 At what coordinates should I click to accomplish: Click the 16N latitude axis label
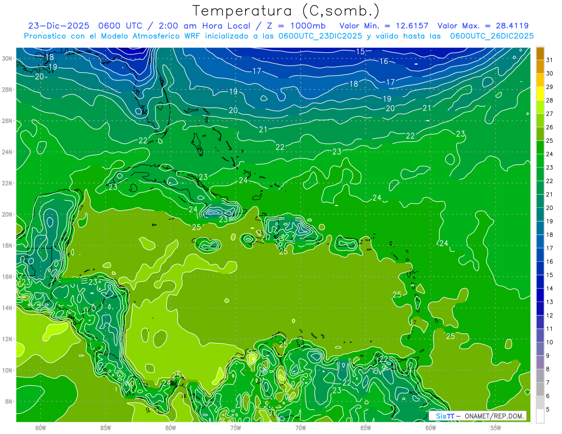8,277
